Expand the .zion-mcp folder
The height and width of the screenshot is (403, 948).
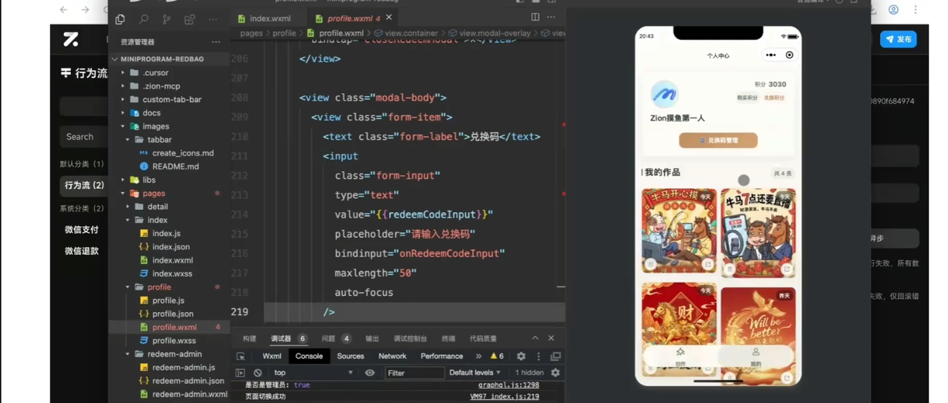coord(161,86)
